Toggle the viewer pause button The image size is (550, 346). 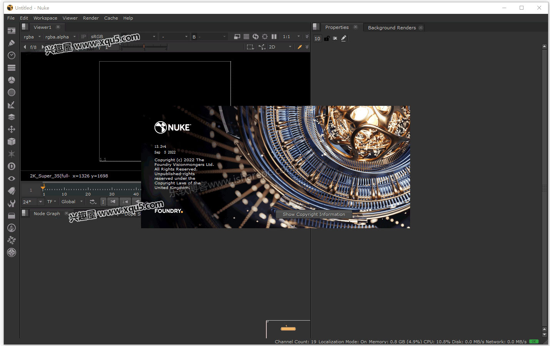tap(274, 37)
